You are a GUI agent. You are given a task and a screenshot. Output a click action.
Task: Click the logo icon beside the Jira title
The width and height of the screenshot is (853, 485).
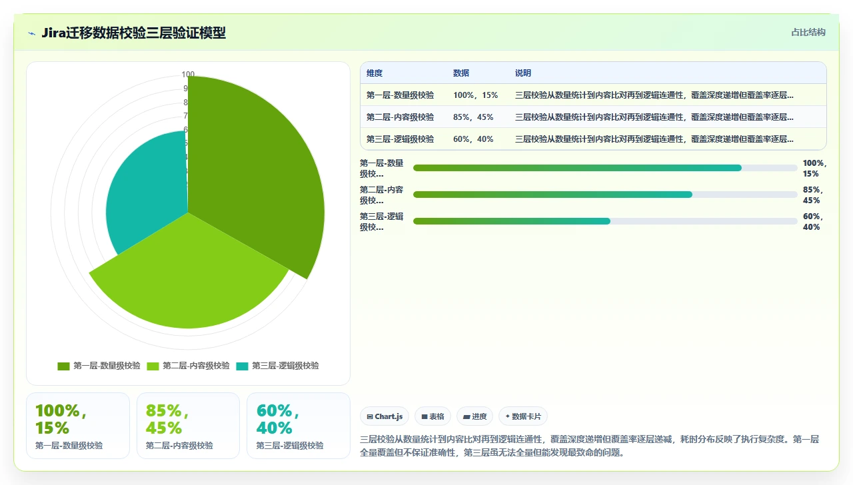coord(31,33)
